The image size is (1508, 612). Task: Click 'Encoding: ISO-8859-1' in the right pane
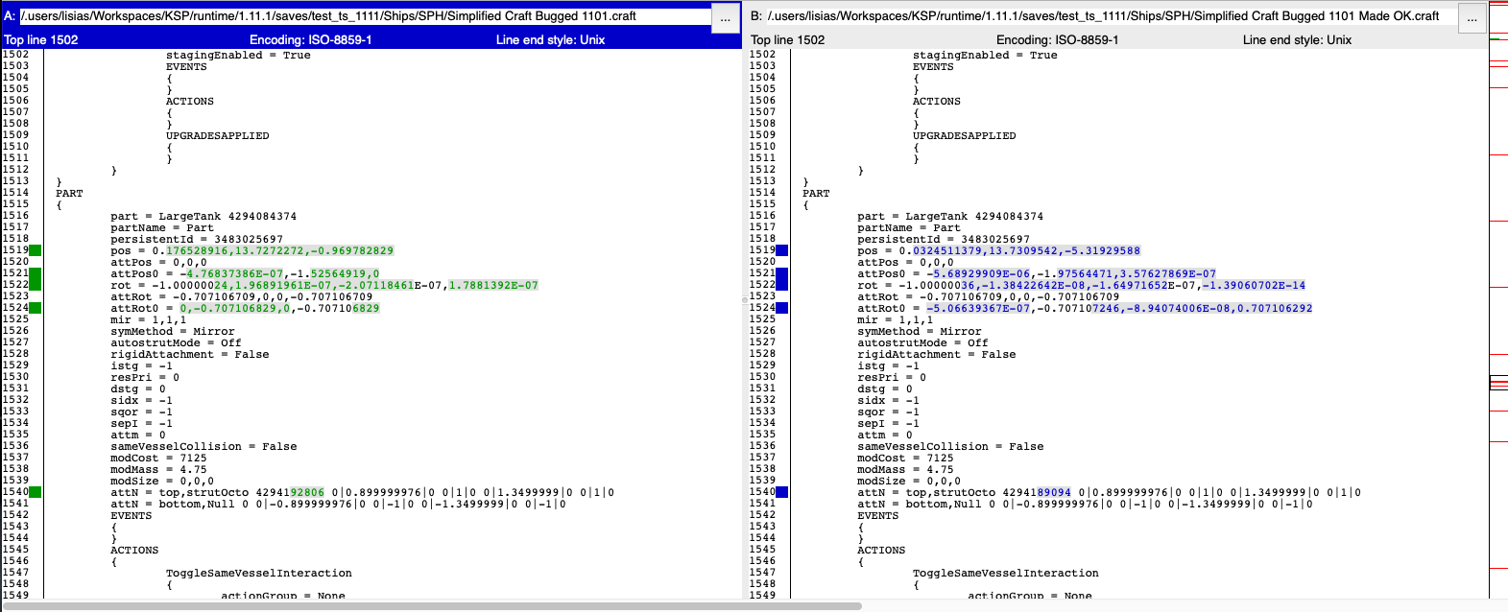1058,40
